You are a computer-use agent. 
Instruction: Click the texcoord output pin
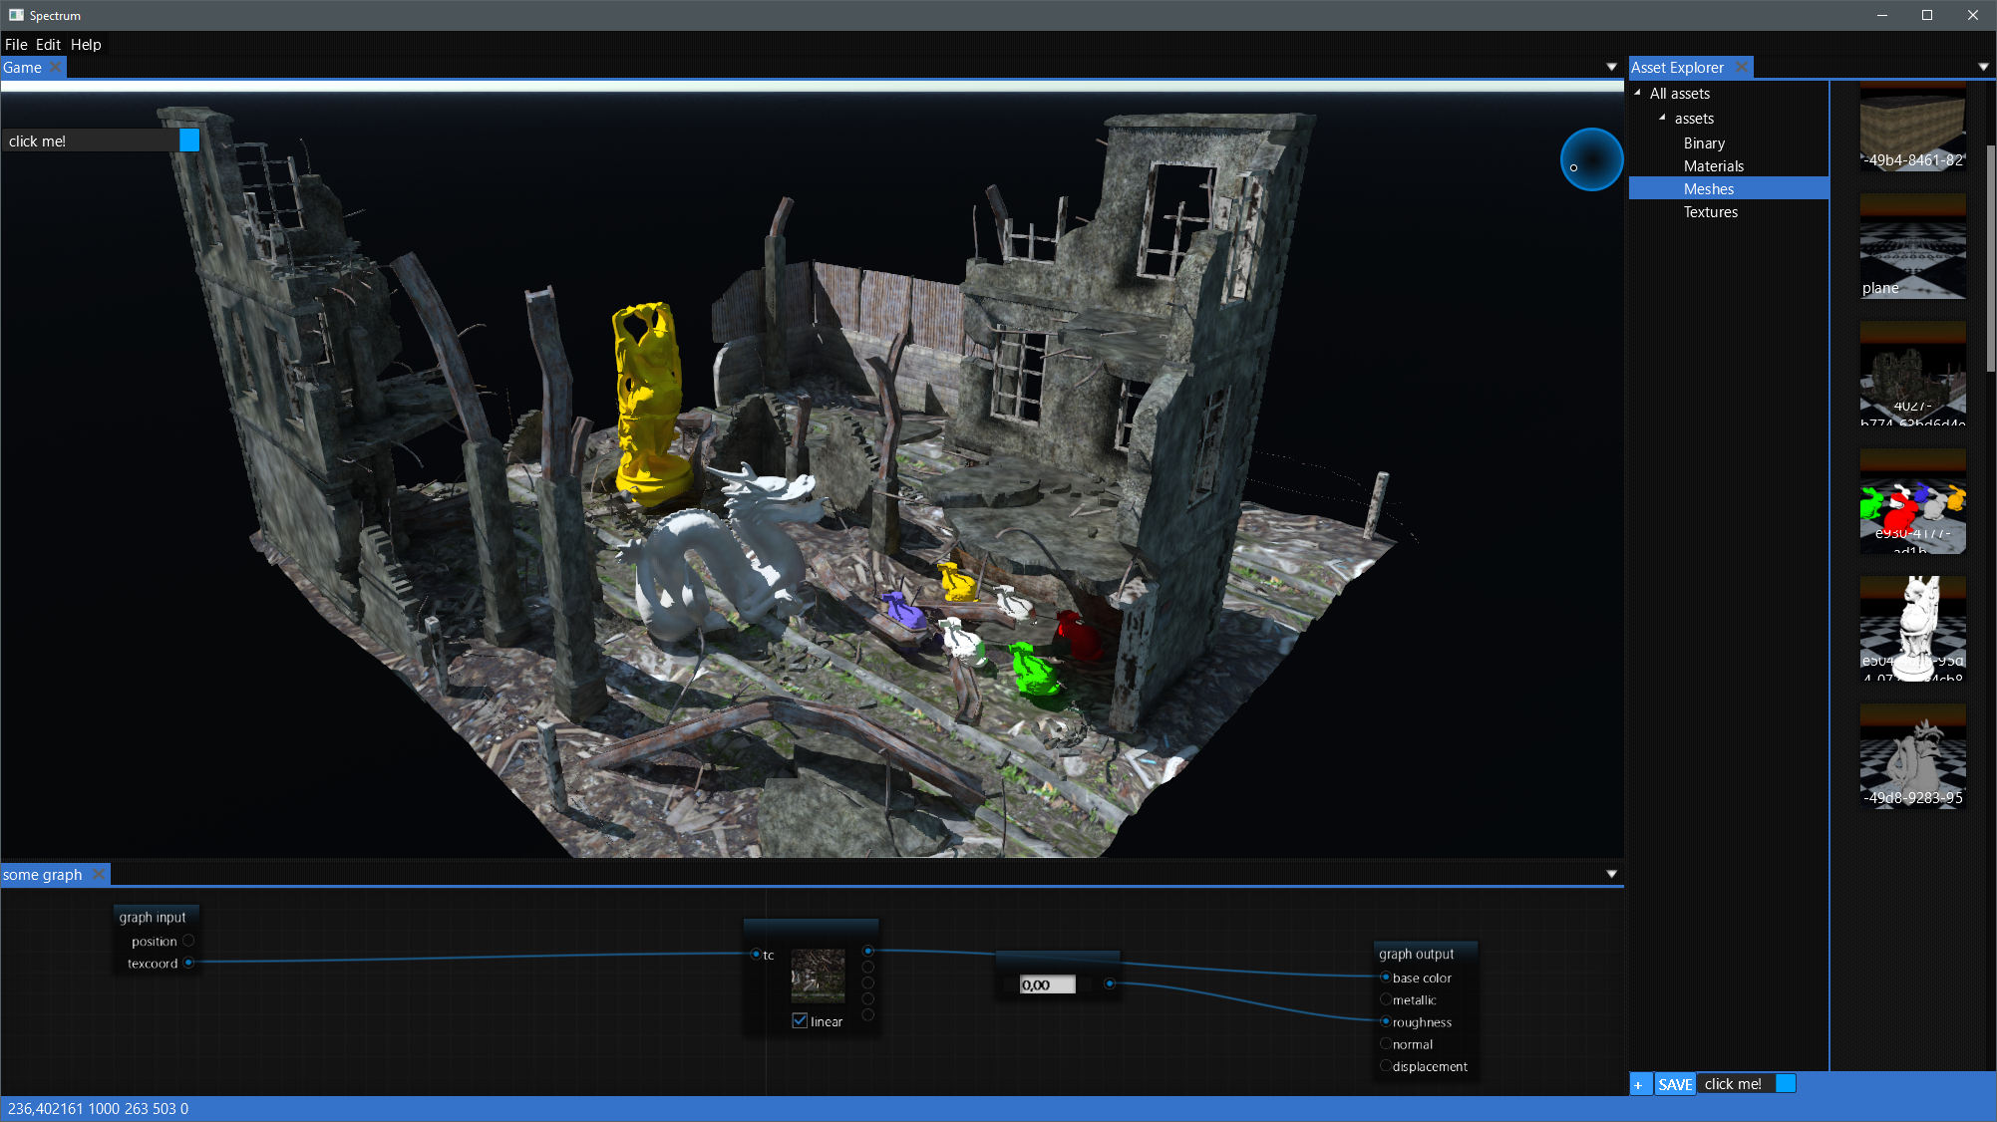point(188,963)
